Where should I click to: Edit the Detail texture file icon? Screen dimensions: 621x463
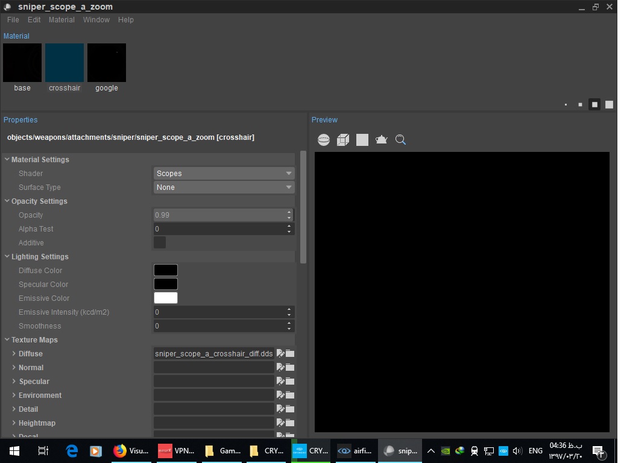click(280, 409)
